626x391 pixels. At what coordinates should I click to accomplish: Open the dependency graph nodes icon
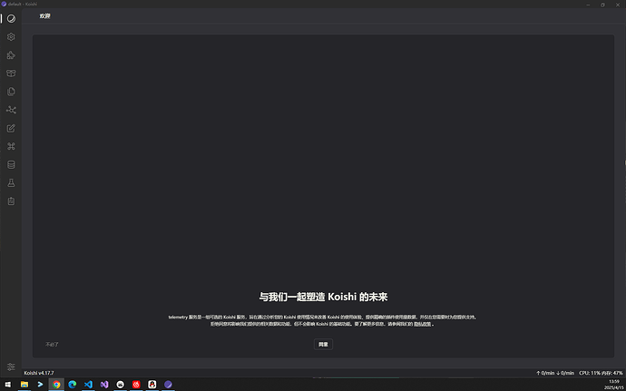tap(11, 110)
